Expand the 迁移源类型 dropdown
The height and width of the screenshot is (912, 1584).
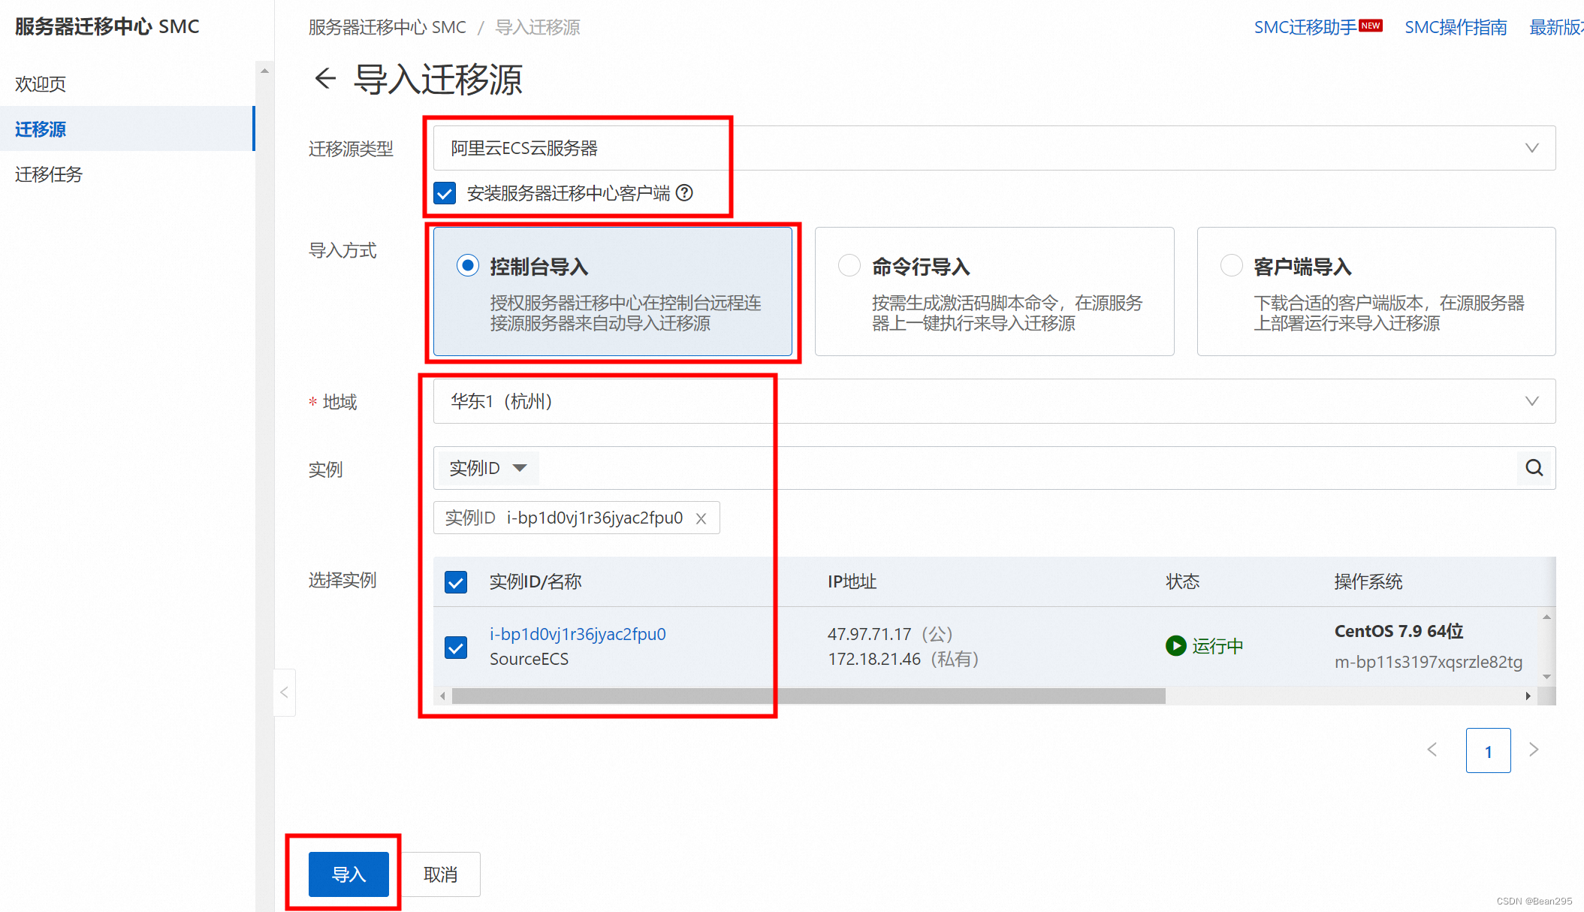(x=1531, y=148)
